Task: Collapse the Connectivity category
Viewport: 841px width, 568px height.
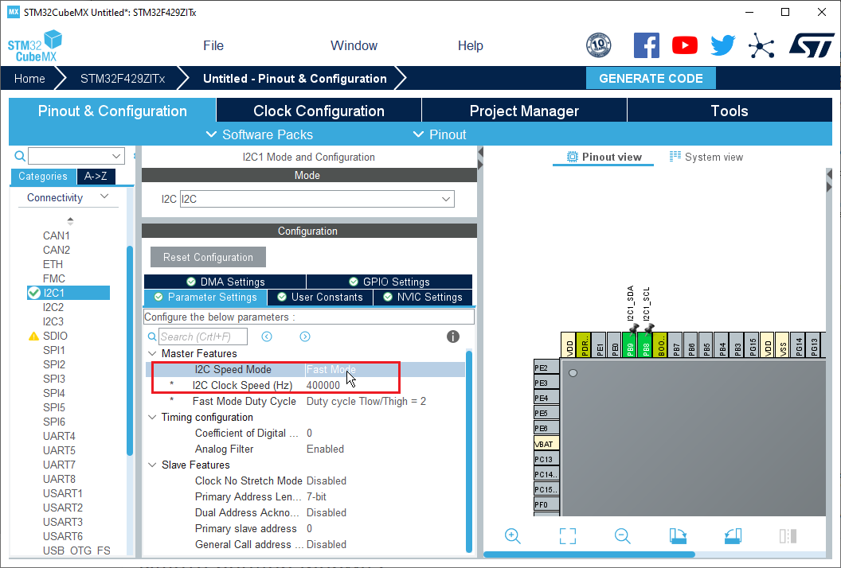Action: (x=105, y=196)
